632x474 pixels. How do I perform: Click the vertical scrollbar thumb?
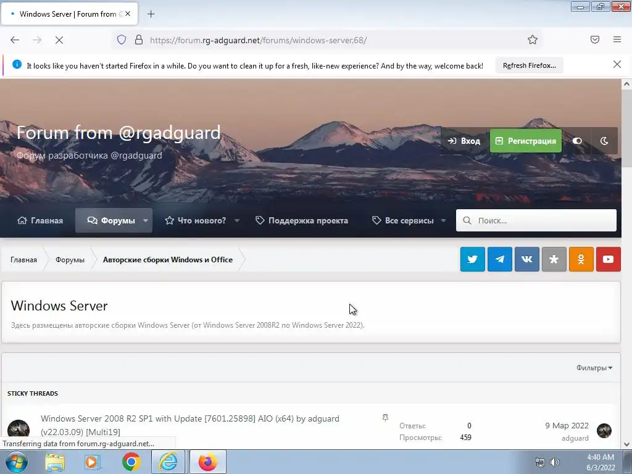(x=626, y=128)
